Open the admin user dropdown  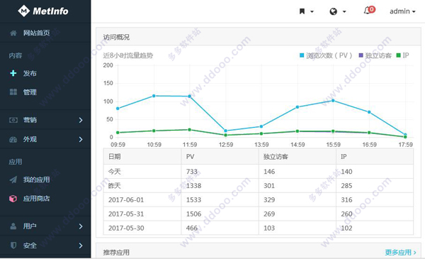coord(402,11)
